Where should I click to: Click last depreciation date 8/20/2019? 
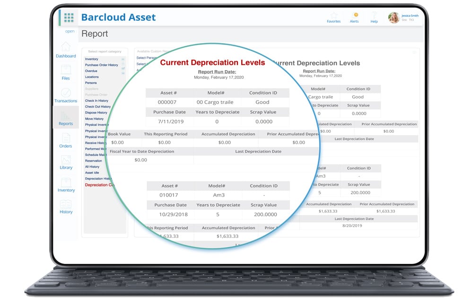coord(352,226)
